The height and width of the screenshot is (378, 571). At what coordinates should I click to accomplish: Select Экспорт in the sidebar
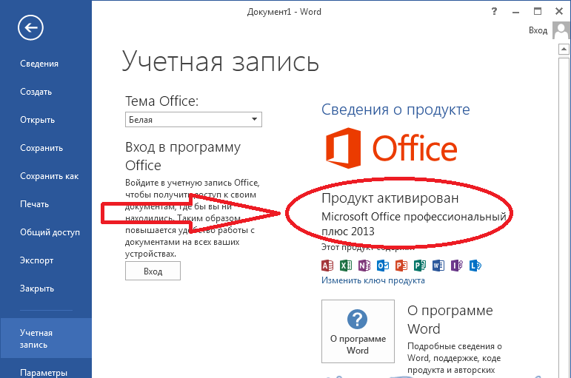tap(36, 260)
